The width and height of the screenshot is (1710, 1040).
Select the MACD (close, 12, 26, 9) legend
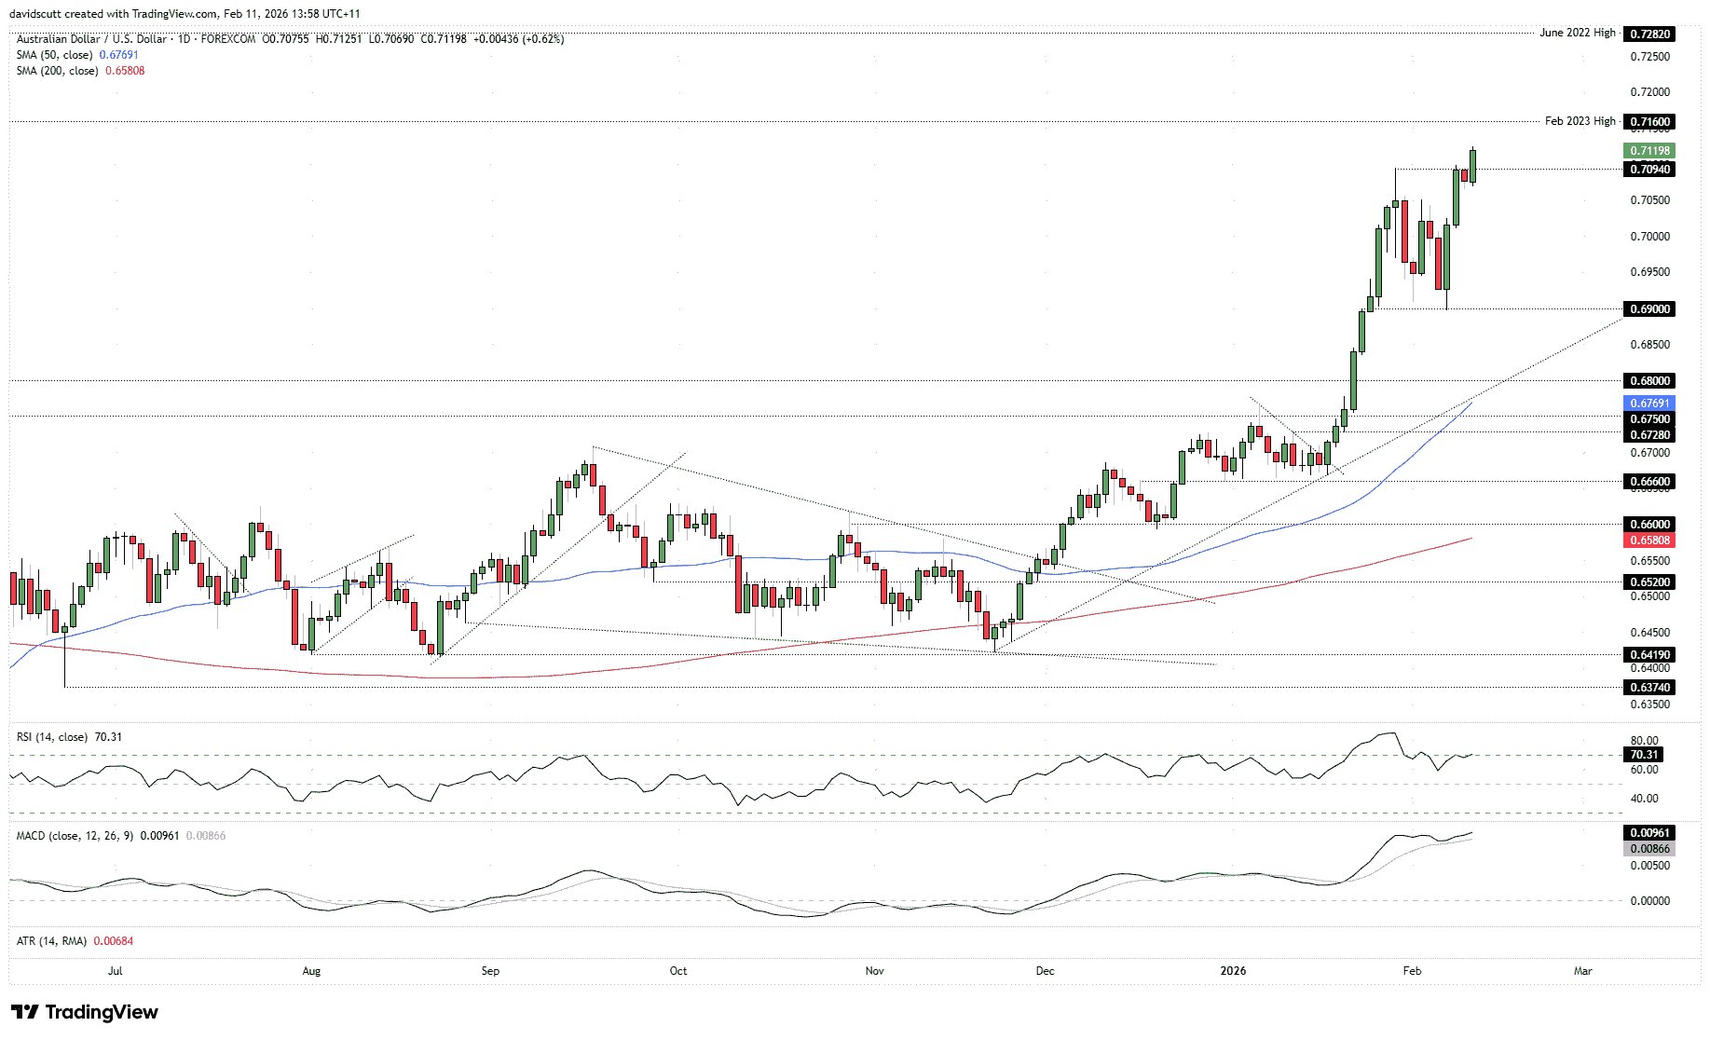[121, 836]
